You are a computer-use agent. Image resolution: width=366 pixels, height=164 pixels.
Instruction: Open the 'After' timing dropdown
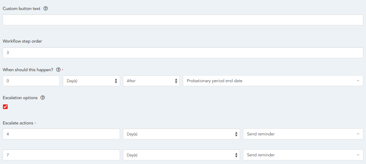[151, 81]
